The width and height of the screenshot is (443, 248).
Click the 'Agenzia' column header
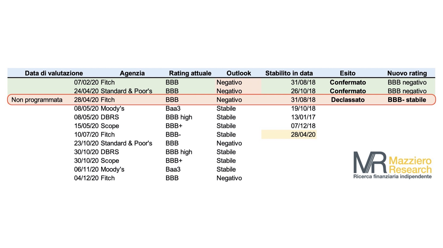pos(132,73)
